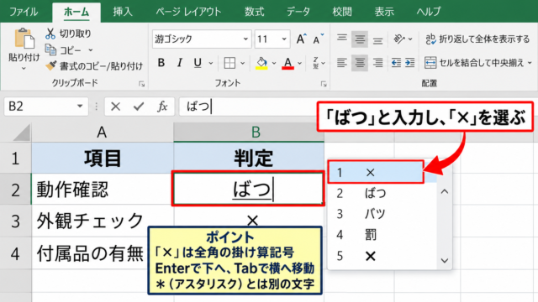
Task: Center cell text horizontally
Action: (360, 63)
